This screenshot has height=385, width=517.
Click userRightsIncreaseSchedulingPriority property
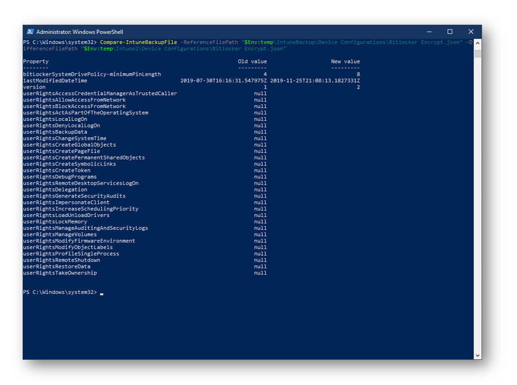click(81, 209)
